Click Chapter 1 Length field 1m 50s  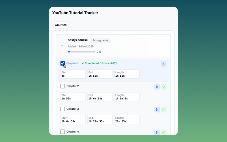click(127, 74)
